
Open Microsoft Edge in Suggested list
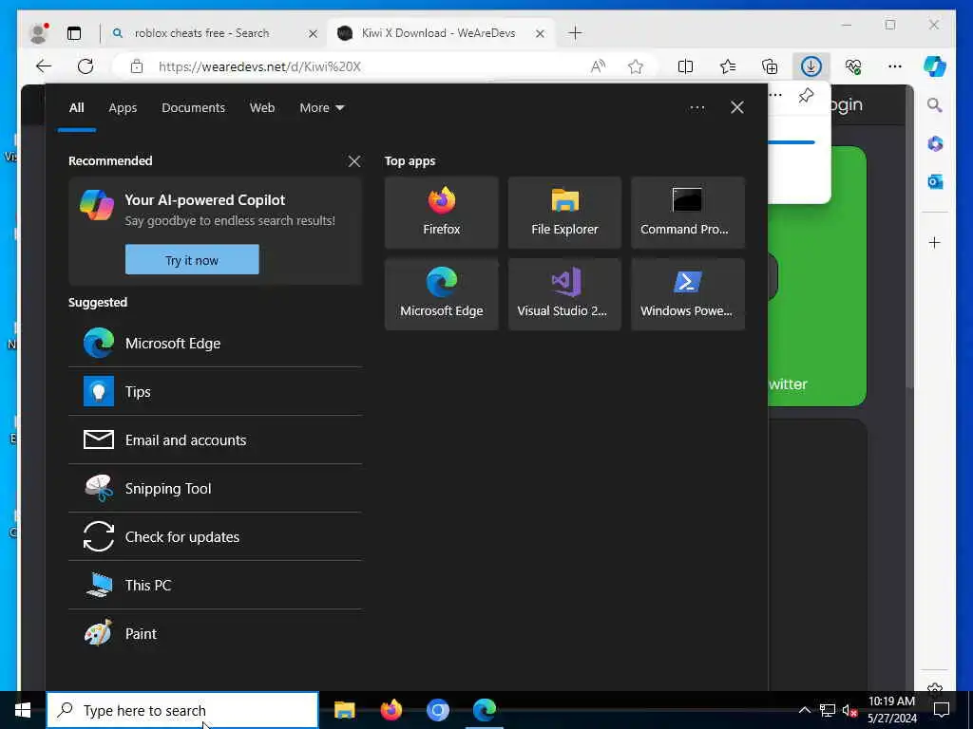(x=215, y=344)
